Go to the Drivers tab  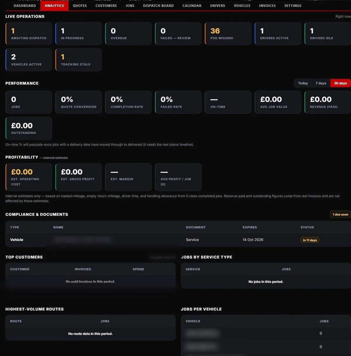click(x=218, y=6)
